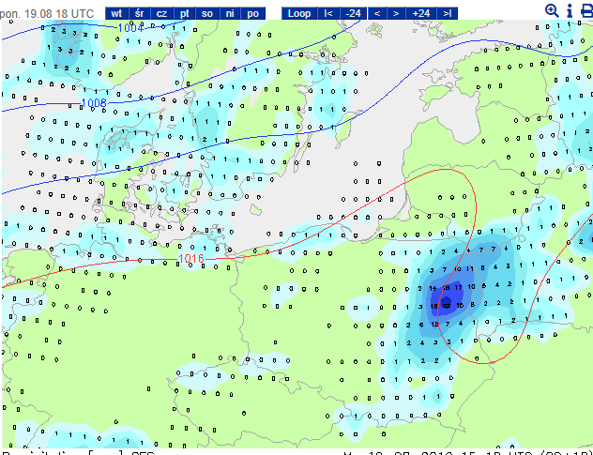Screen dimensions: 593x455
Task: Choose the so day tab
Action: [206, 13]
